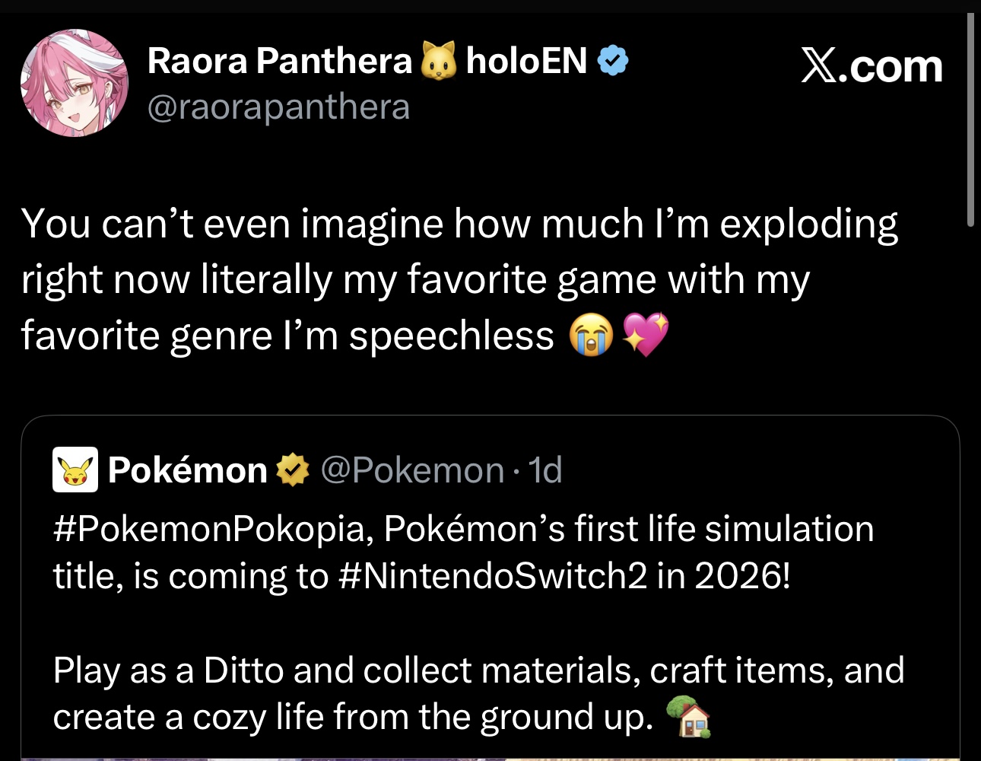
Task: Open Raora Panthera's profile picture
Action: click(x=74, y=84)
